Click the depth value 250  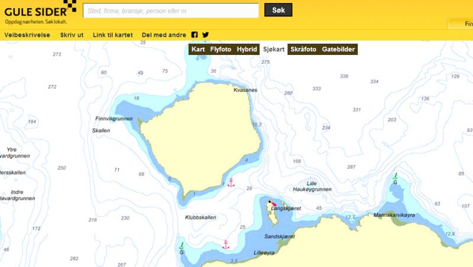61,168
